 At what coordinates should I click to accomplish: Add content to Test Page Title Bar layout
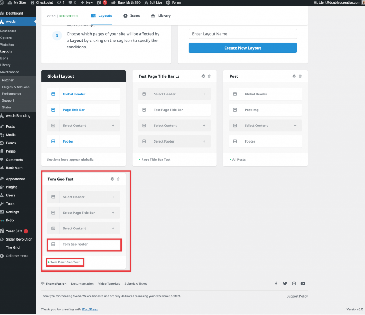(204, 126)
